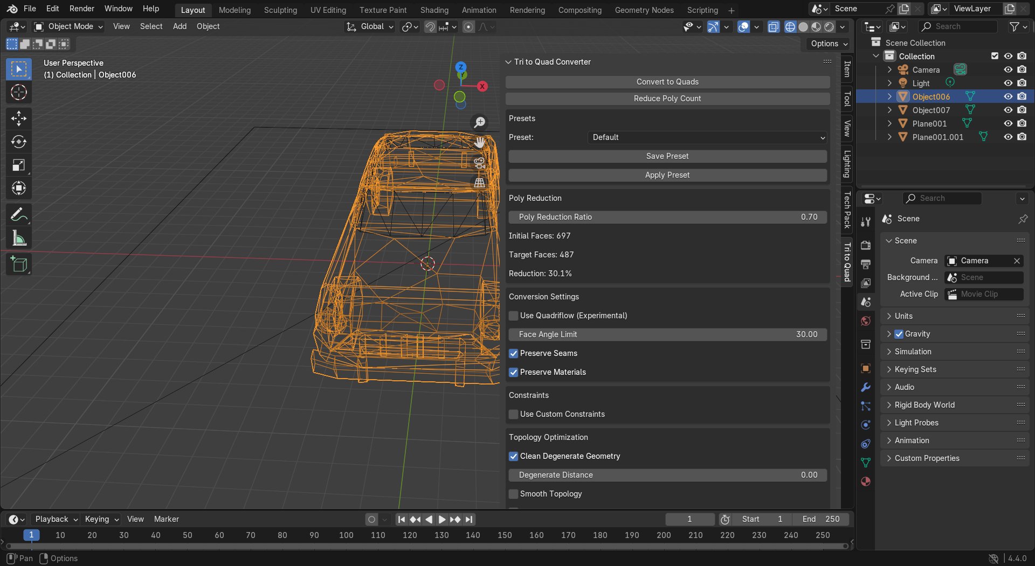Screen dimensions: 1035x566
Task: Open the Render Properties tab
Action: click(x=866, y=245)
